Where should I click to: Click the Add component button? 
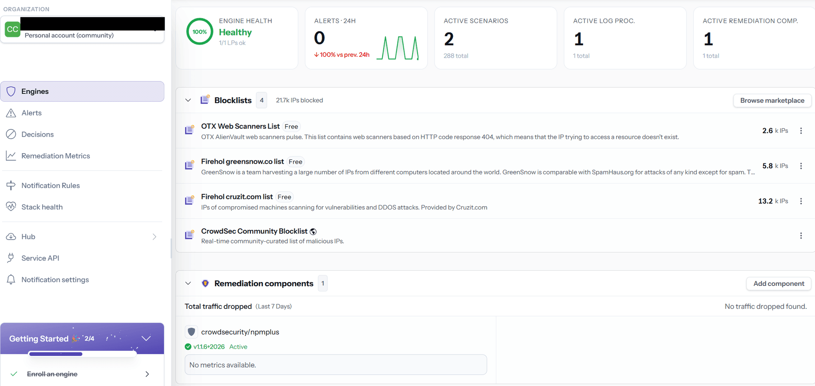pos(778,284)
